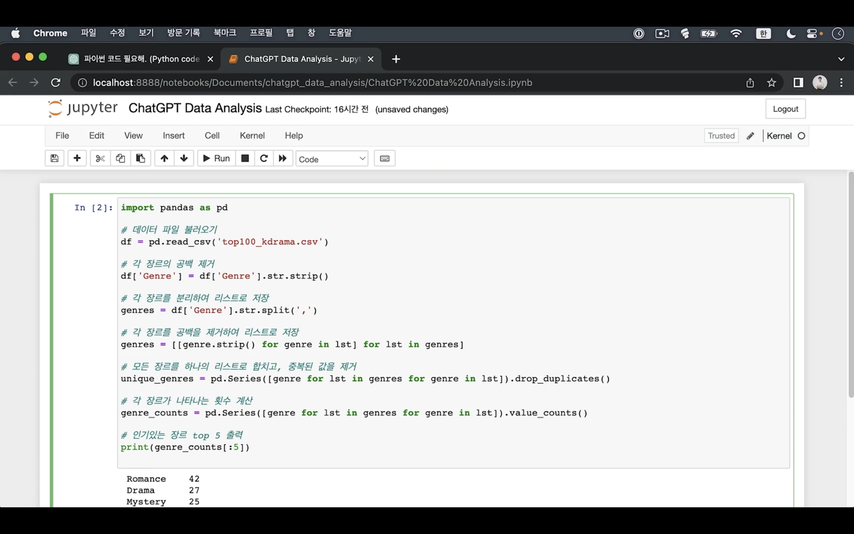854x534 pixels.
Task: Toggle Korean input source in menu bar
Action: 763,34
